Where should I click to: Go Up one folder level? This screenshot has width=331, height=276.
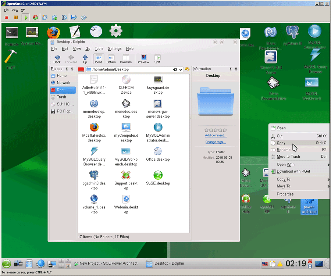pyautogui.click(x=85, y=59)
